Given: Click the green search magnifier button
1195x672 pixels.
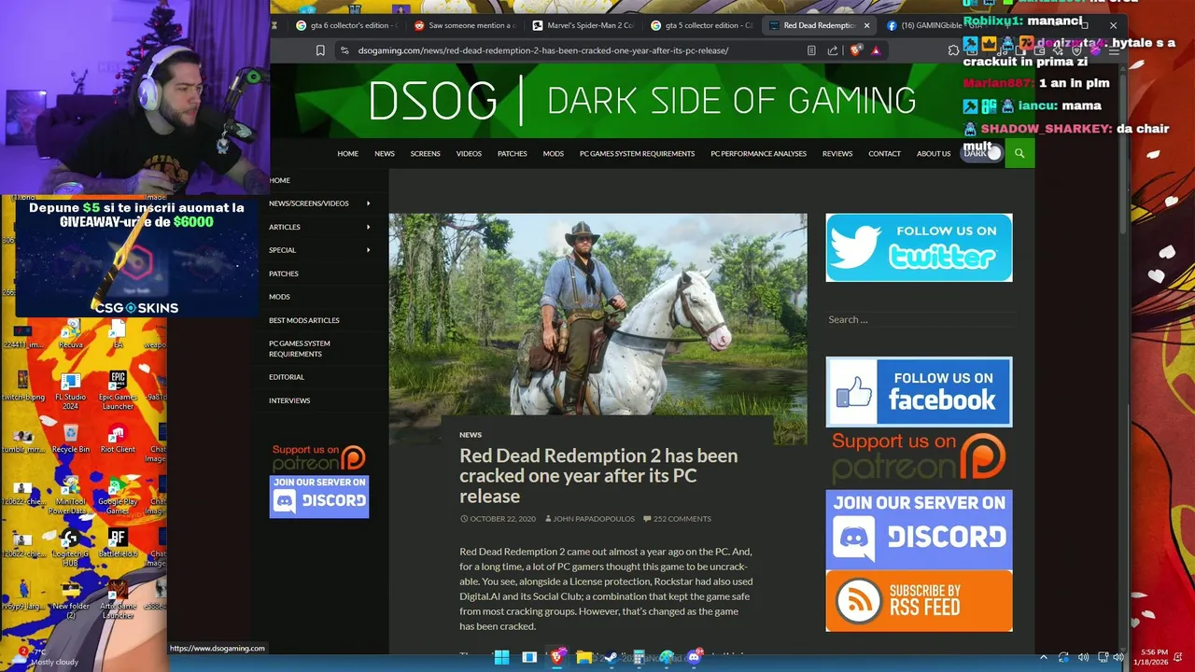Looking at the screenshot, I should [1019, 153].
